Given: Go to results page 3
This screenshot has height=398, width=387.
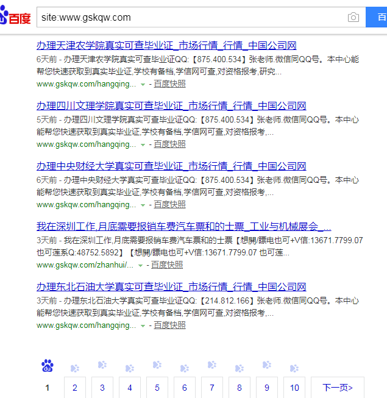Looking at the screenshot, I should (x=102, y=388).
